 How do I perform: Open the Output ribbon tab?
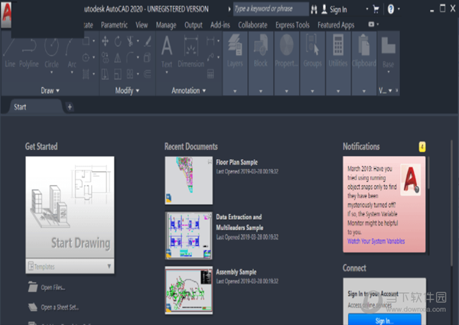[x=194, y=25]
